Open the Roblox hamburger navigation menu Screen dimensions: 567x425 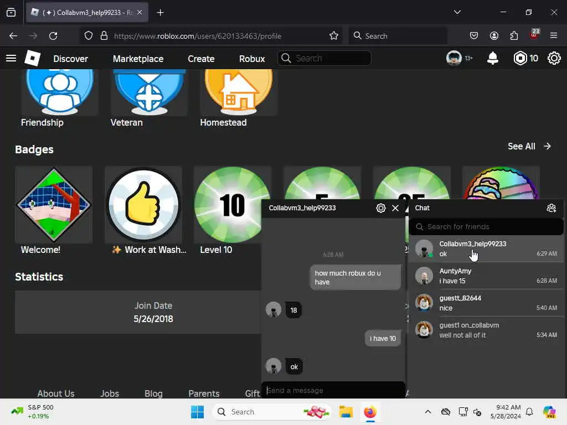[11, 58]
